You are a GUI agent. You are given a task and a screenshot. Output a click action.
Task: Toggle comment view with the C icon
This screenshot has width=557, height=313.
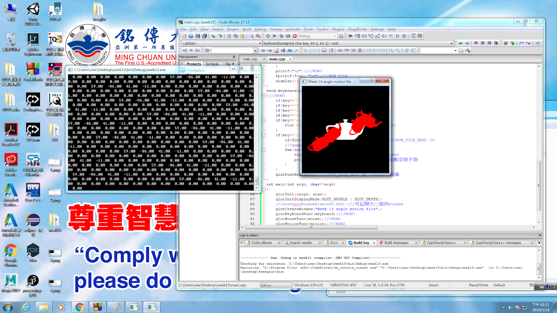pos(414,50)
